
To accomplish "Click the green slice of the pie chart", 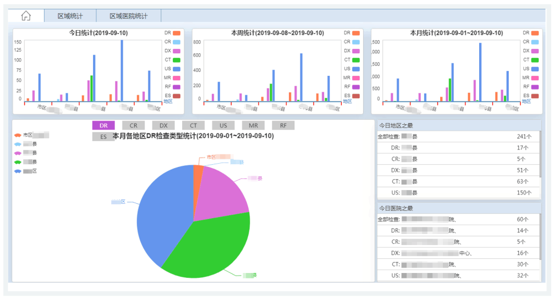I will pyautogui.click(x=209, y=242).
